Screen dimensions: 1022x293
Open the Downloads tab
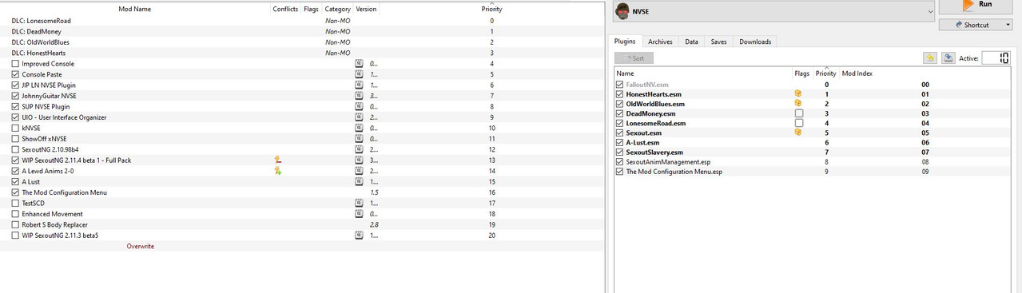[755, 42]
